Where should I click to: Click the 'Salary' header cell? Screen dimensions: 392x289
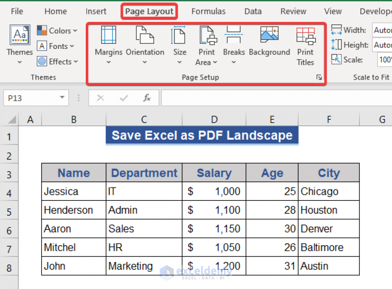(x=214, y=173)
